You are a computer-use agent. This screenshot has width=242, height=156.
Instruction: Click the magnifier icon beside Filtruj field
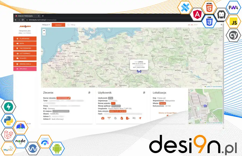(x=69, y=25)
